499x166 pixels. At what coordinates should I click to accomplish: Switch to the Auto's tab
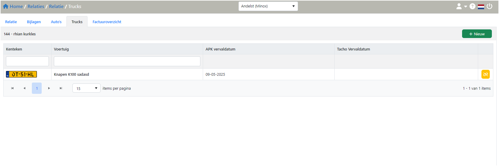point(56,22)
